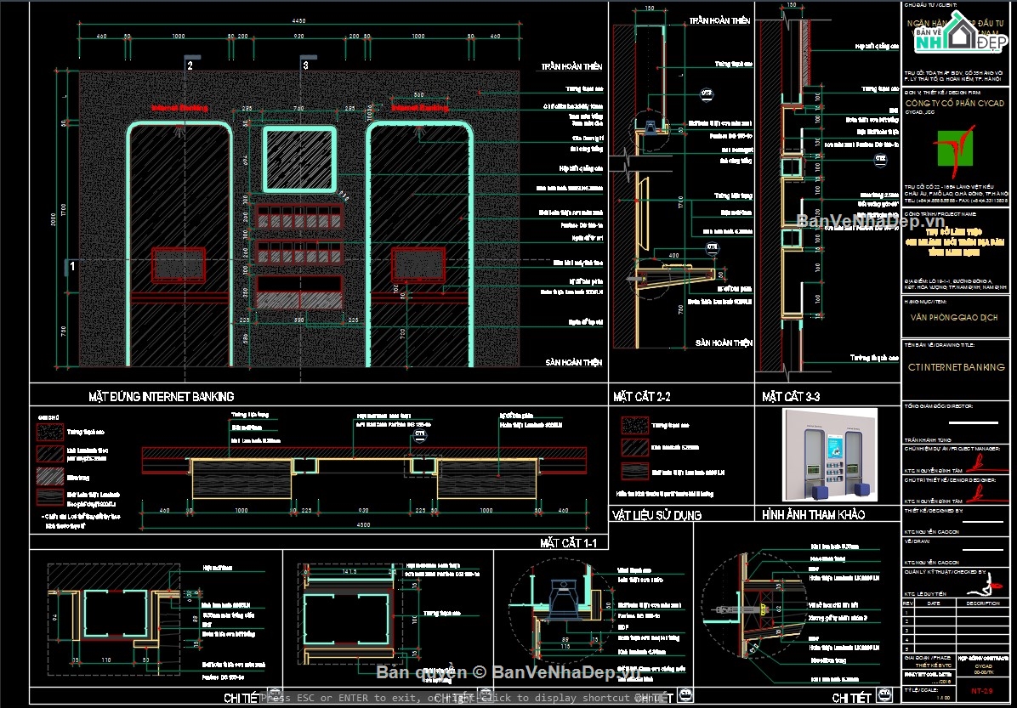Image resolution: width=1017 pixels, height=708 pixels.
Task: Click the monitor screen in the right booth
Action: pos(418,263)
